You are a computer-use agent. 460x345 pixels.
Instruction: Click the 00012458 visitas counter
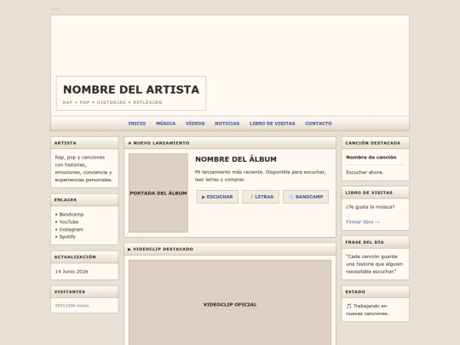coord(72,306)
